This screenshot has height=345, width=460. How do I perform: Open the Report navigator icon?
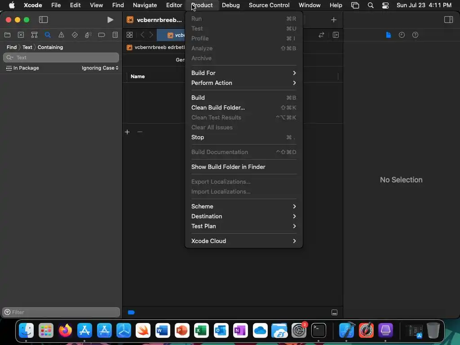115,35
